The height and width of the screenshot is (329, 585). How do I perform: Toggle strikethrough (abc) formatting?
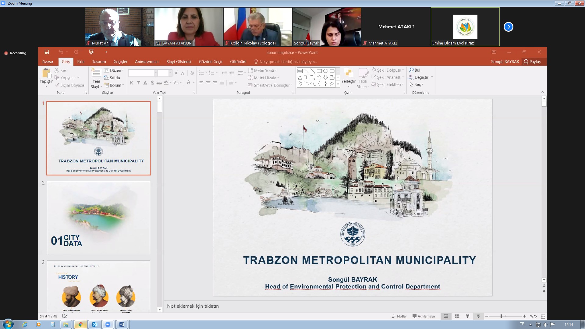point(159,83)
